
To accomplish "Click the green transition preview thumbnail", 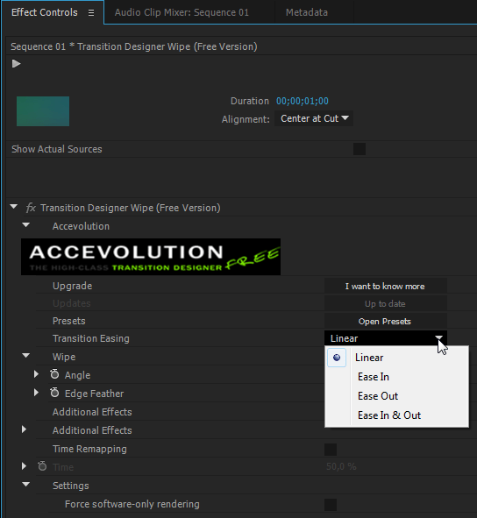I will click(43, 111).
